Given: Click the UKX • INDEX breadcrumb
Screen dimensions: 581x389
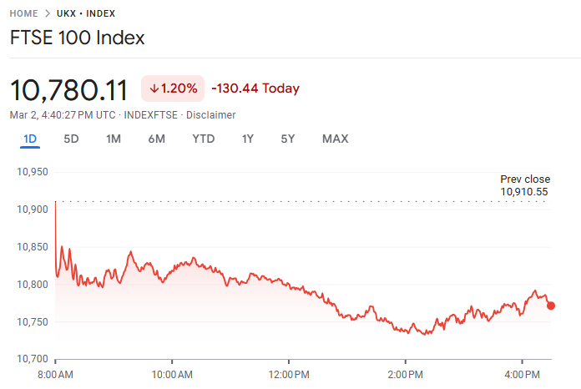Looking at the screenshot, I should click(86, 13).
